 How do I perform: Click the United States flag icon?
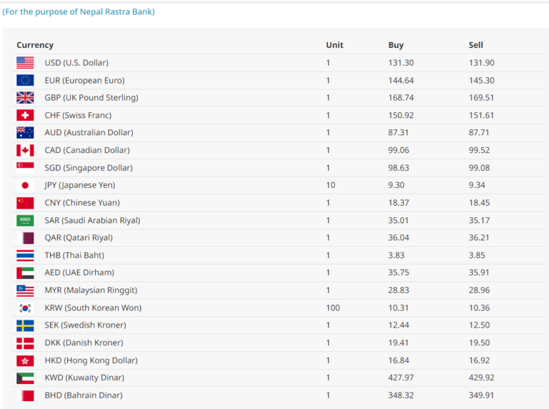click(25, 63)
